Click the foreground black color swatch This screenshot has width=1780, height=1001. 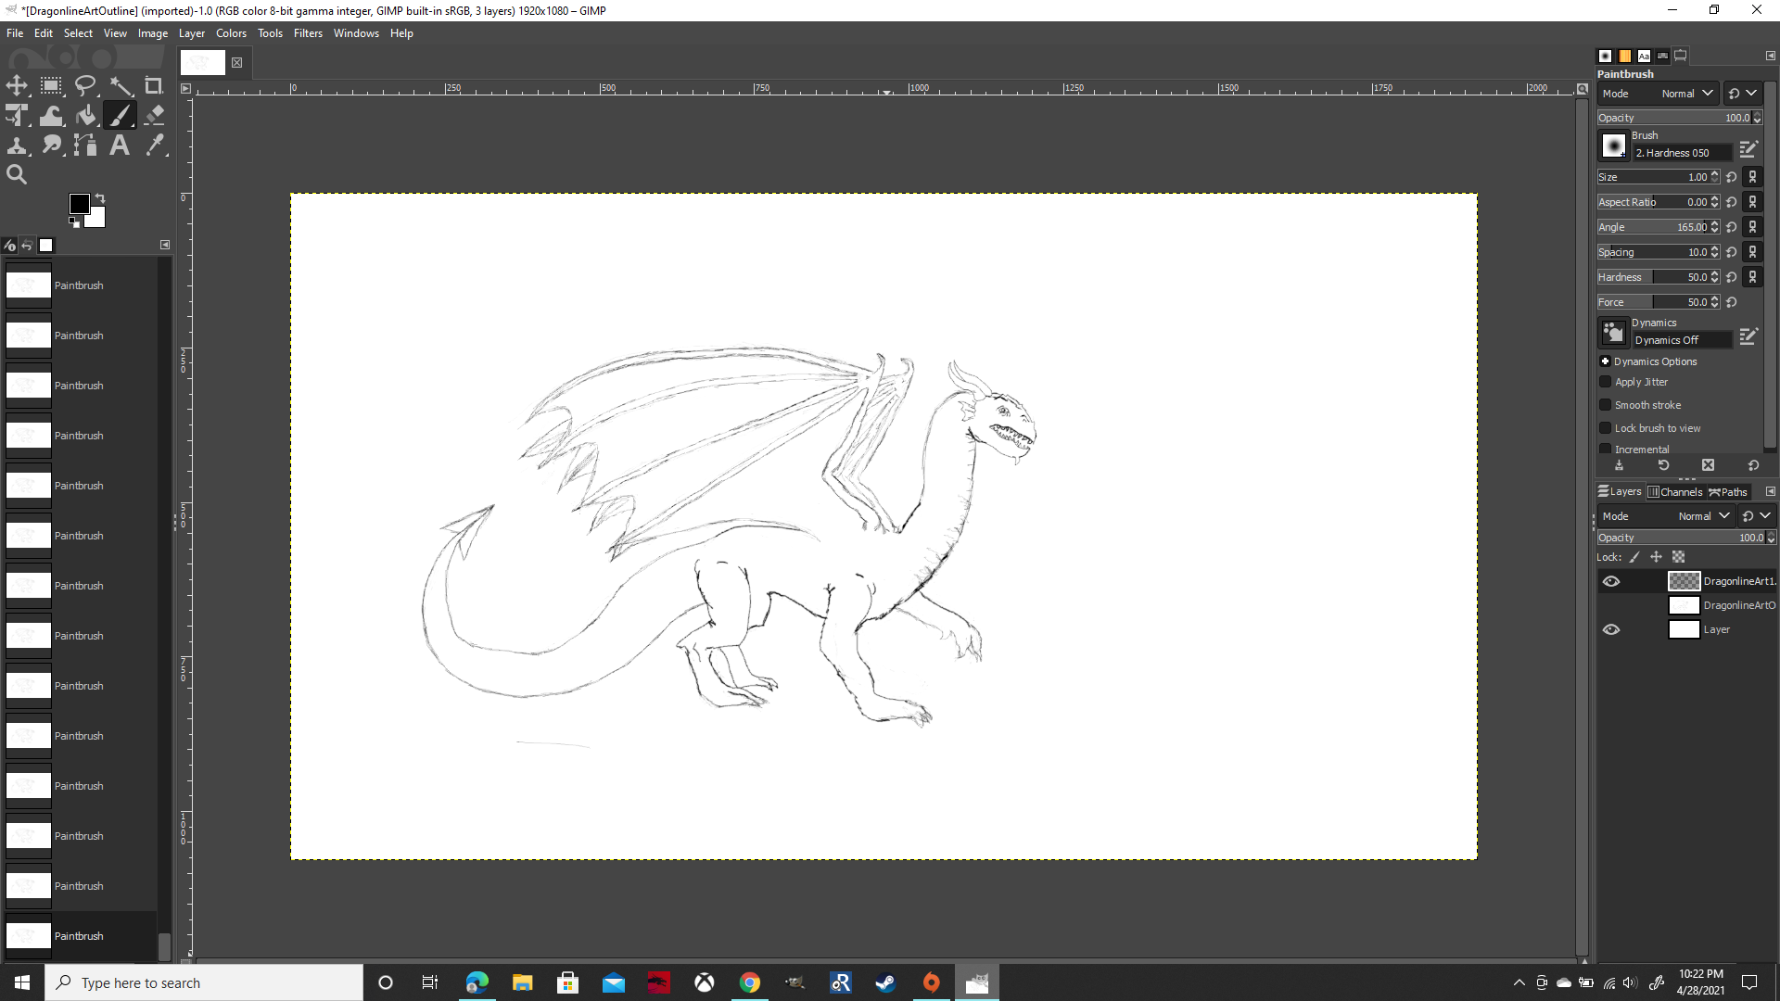click(79, 204)
